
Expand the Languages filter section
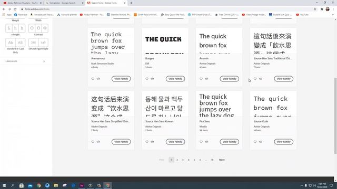pyautogui.click(x=25, y=61)
